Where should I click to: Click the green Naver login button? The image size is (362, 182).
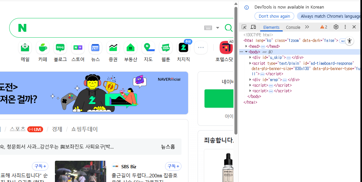(x=219, y=99)
